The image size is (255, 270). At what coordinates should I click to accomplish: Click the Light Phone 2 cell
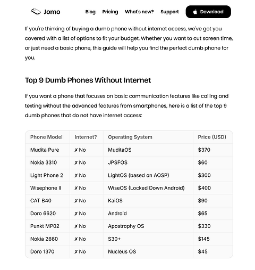(47, 175)
